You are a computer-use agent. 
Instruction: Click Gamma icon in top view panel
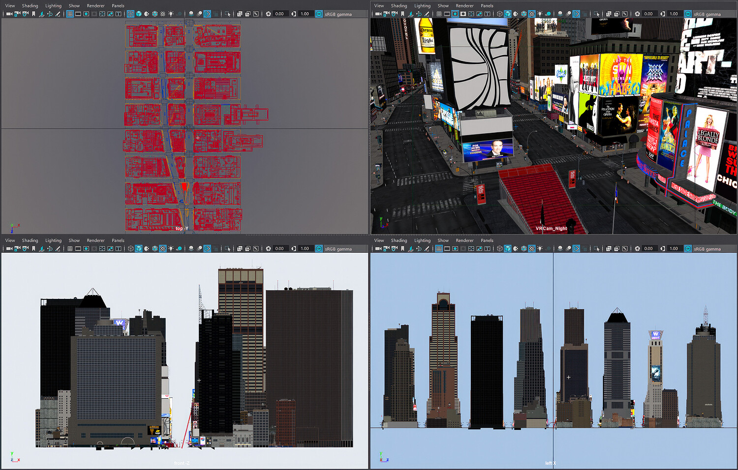[x=294, y=14]
